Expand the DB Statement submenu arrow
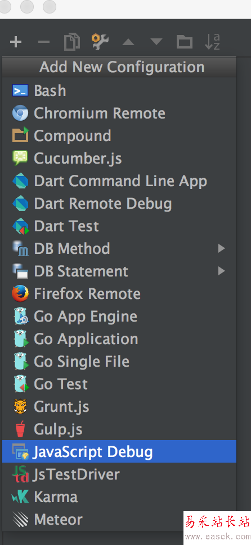 (221, 271)
